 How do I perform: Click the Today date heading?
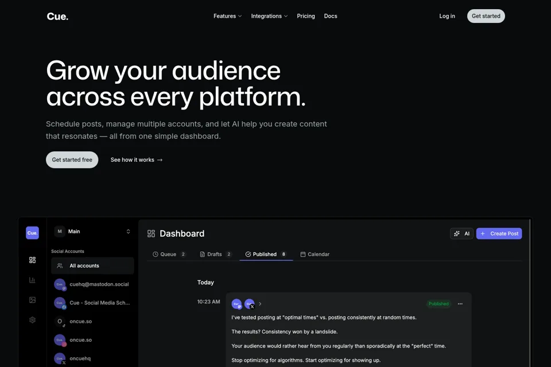pos(205,282)
